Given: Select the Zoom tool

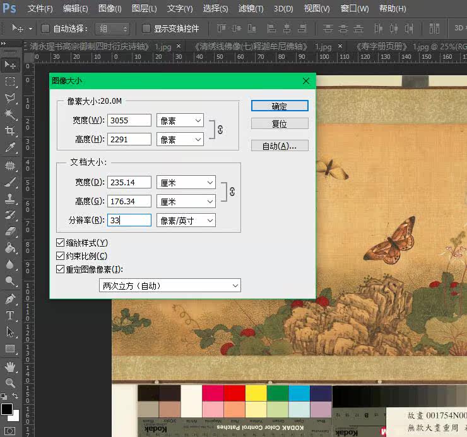Looking at the screenshot, I should pos(10,383).
